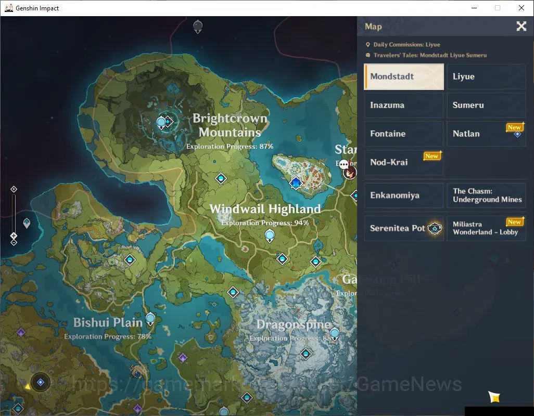This screenshot has width=534, height=416.
Task: Select The Chasm: Underground Mines
Action: (486, 195)
